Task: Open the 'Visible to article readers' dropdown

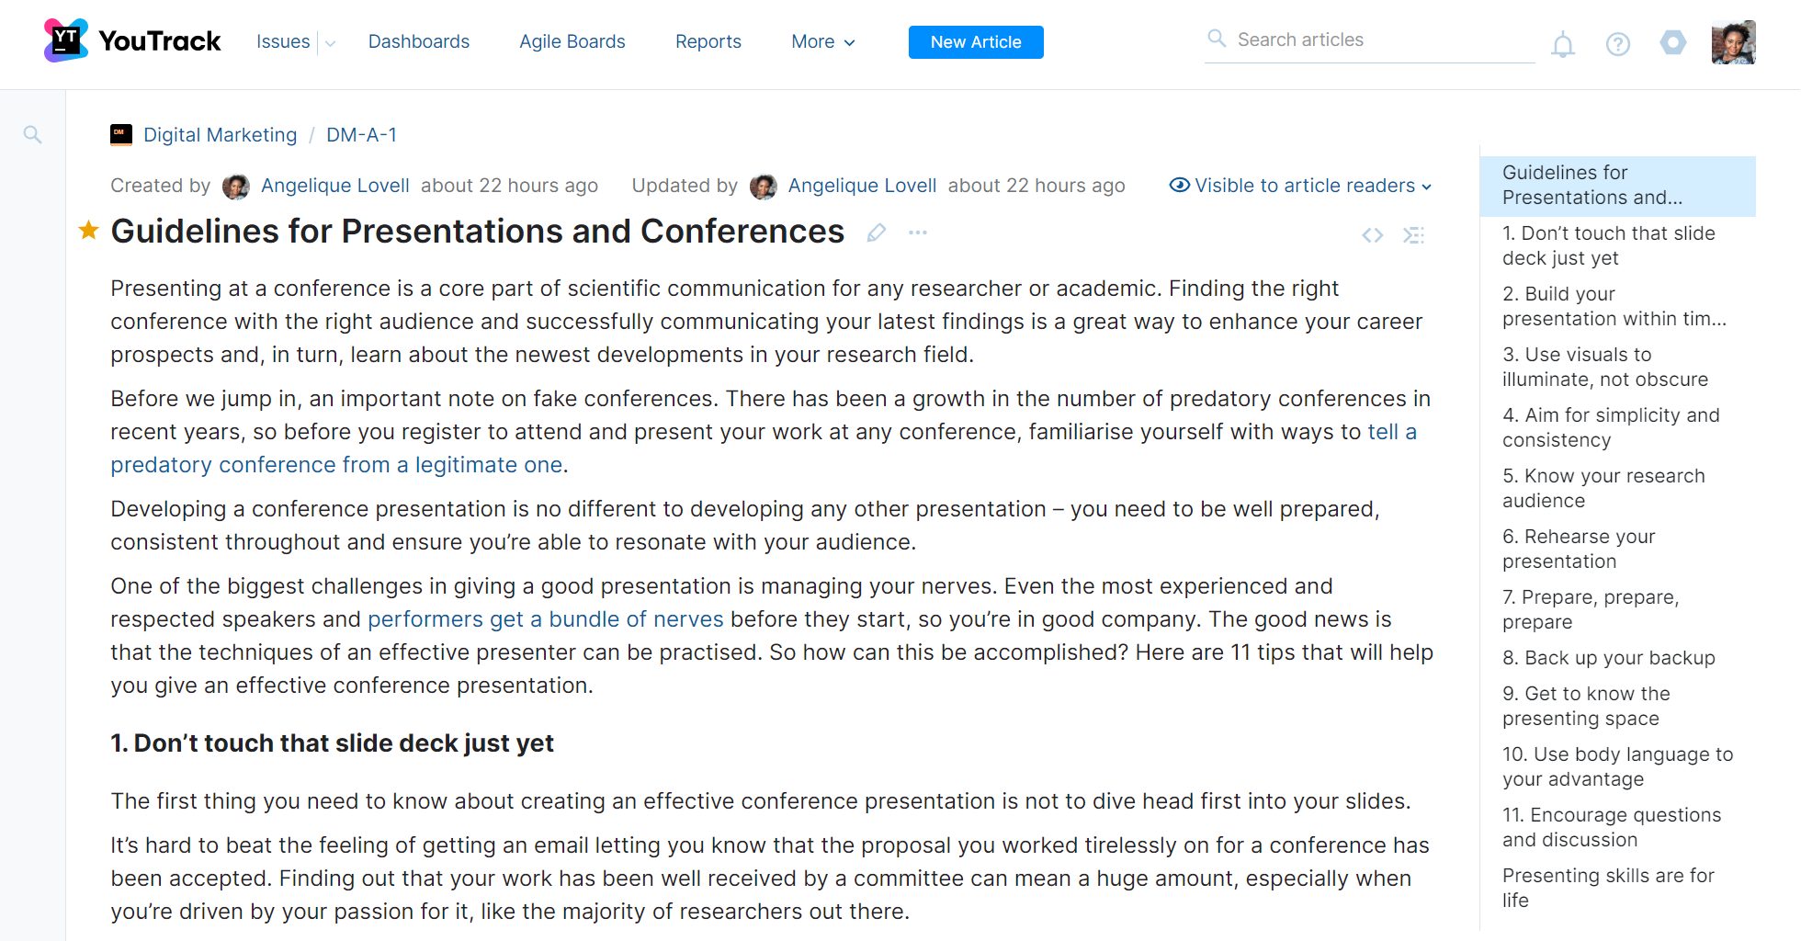Action: (x=1301, y=186)
